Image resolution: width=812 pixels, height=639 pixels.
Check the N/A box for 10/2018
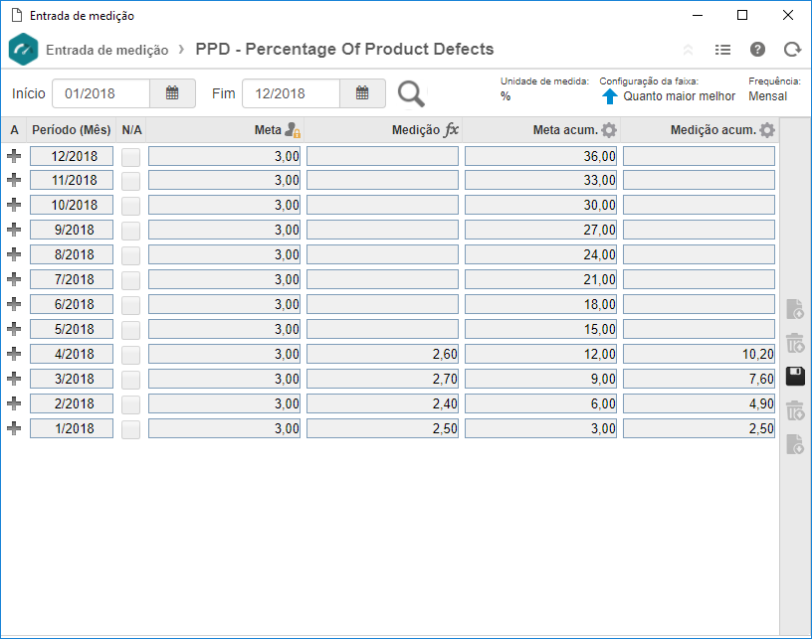pos(131,206)
